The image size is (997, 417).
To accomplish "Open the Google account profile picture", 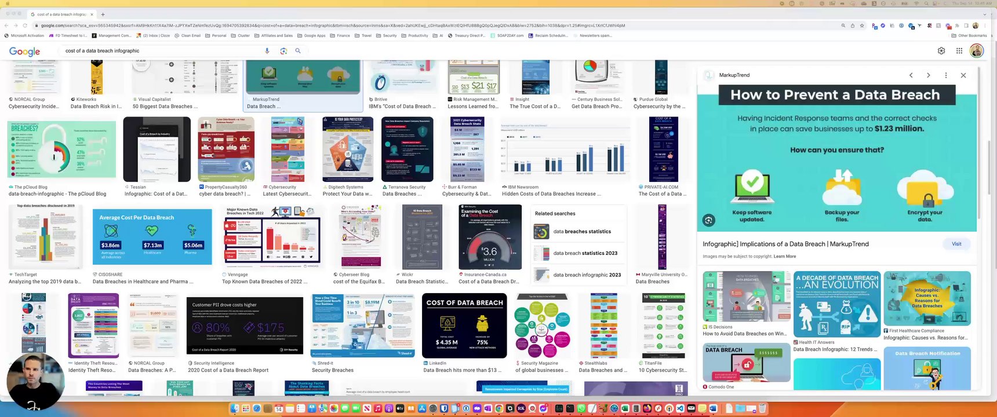I will pos(977,51).
